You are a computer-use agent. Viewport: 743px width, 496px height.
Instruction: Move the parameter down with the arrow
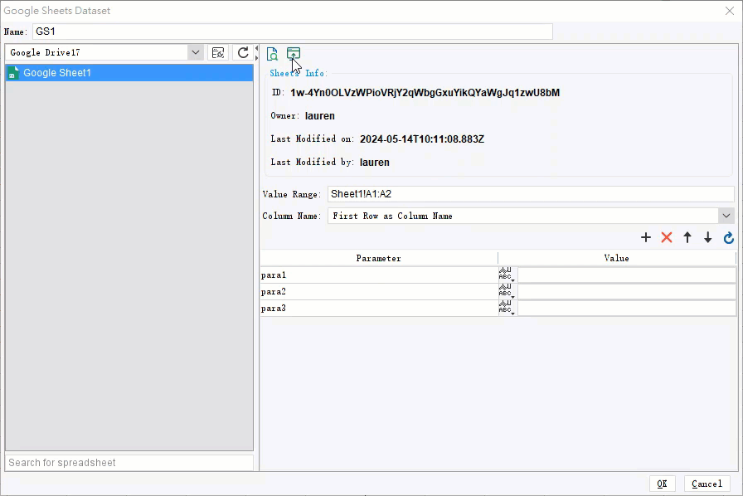708,237
